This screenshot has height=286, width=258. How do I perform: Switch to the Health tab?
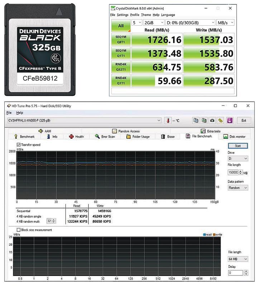[76, 137]
